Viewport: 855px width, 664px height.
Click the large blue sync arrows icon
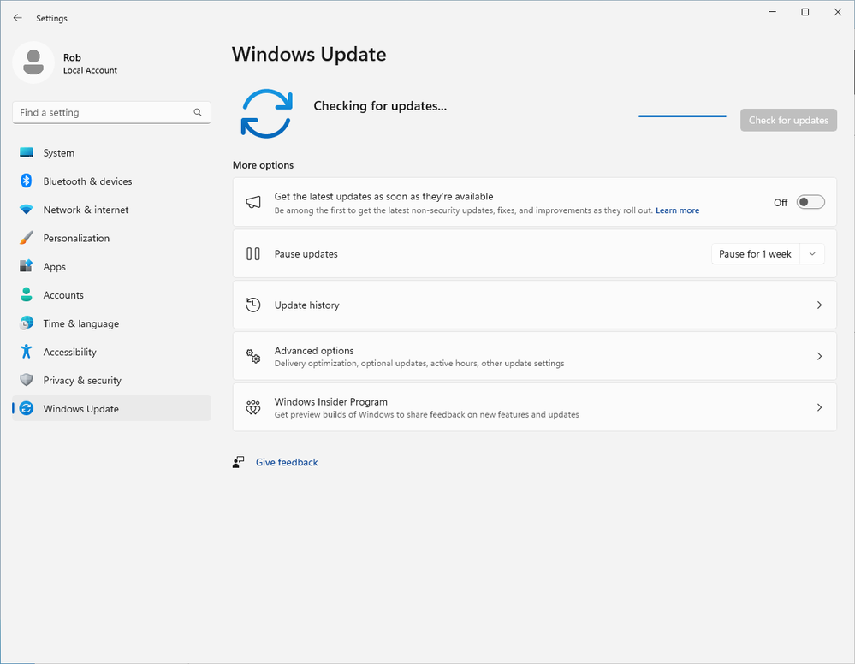tap(267, 114)
